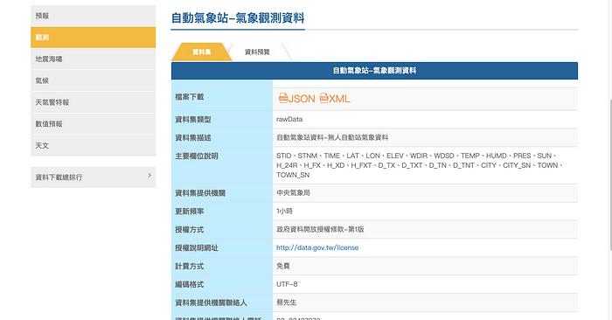Download the JSON file
The image size is (612, 320).
297,98
